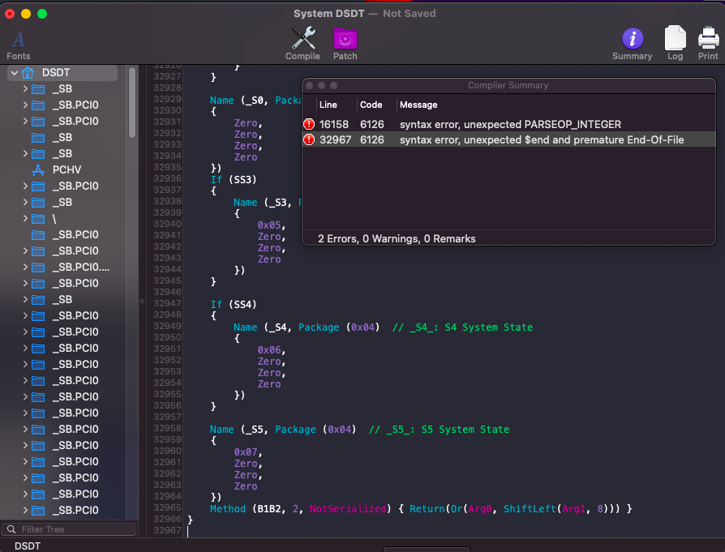Click the Code column header
The width and height of the screenshot is (725, 552).
(x=371, y=105)
